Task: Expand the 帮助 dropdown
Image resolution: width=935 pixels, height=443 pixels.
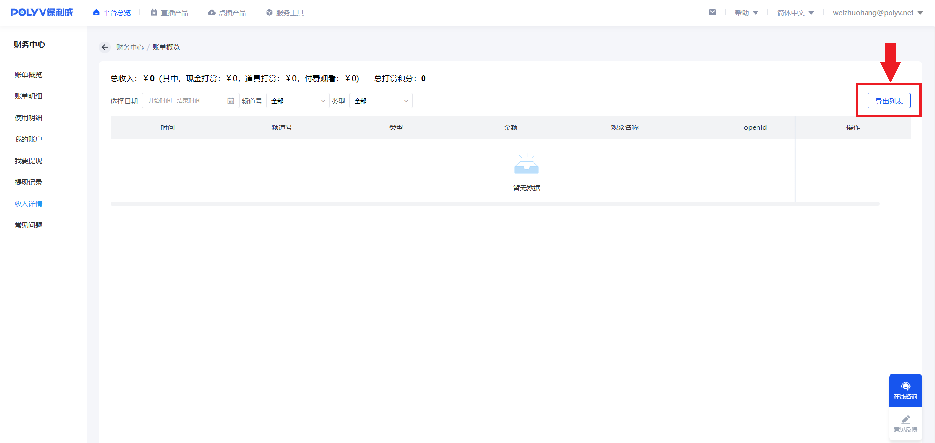Action: [747, 13]
